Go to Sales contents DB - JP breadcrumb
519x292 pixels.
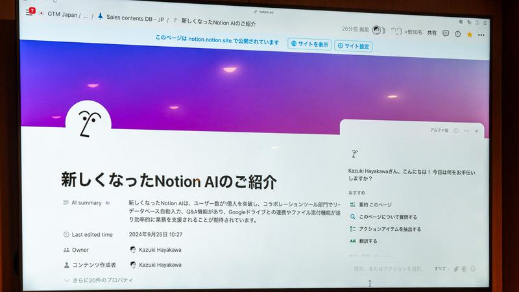point(135,19)
